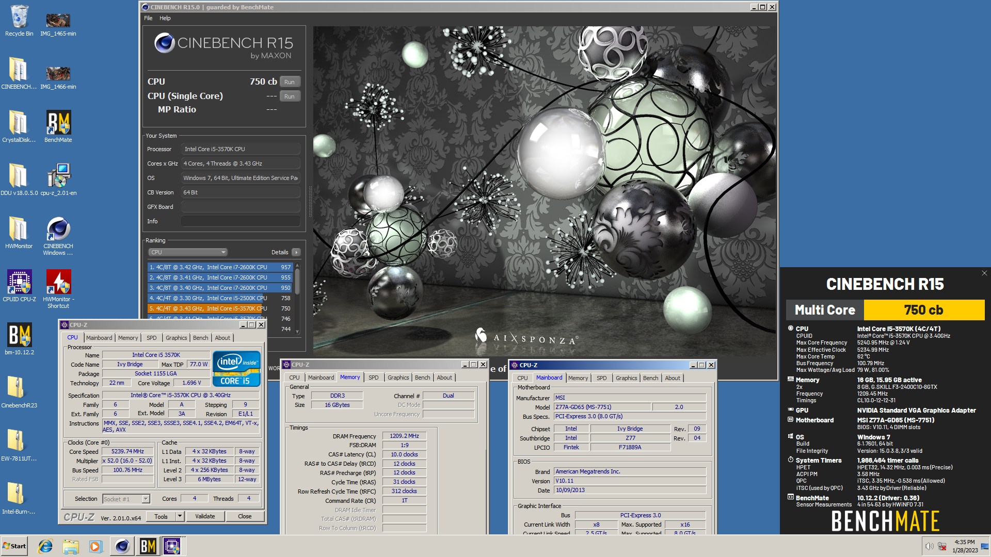Run the CPU Single Core benchmark
Screen dimensions: 991x557
[290, 96]
